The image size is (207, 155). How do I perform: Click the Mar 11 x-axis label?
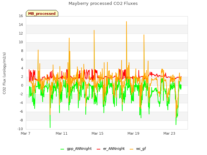tap(61, 133)
